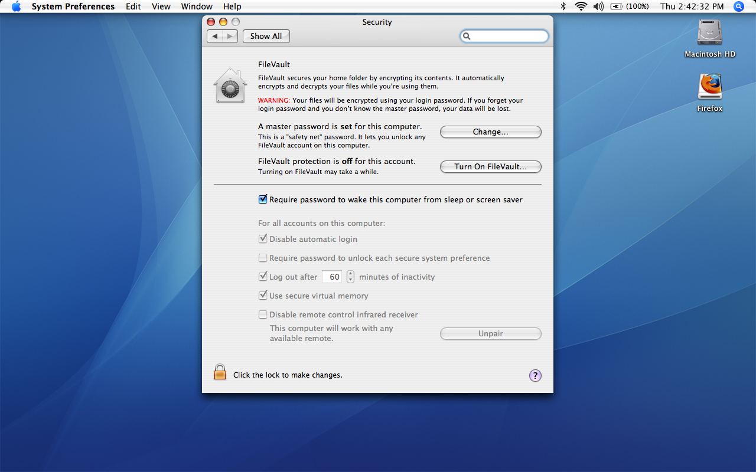
Task: Open the Help menu
Action: pos(232,6)
